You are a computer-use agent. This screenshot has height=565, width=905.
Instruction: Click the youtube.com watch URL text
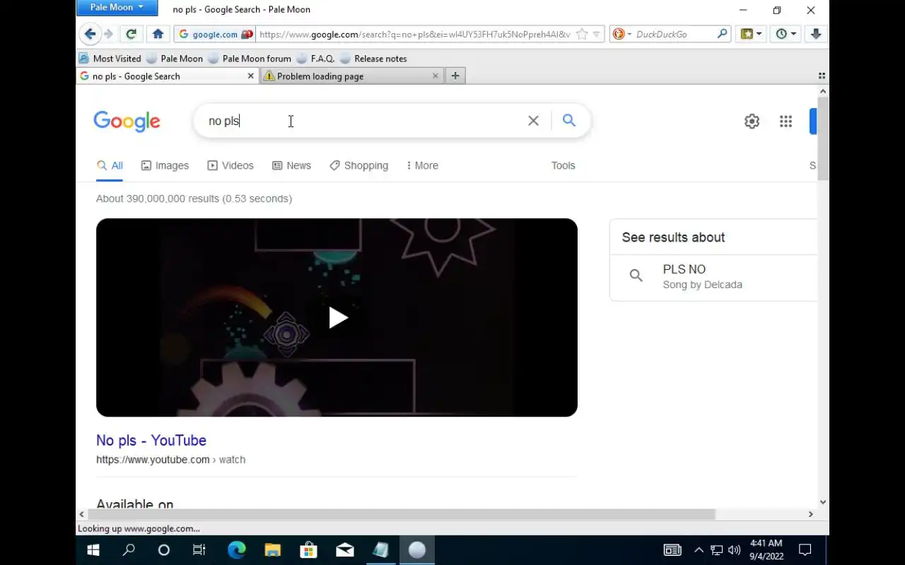170,460
